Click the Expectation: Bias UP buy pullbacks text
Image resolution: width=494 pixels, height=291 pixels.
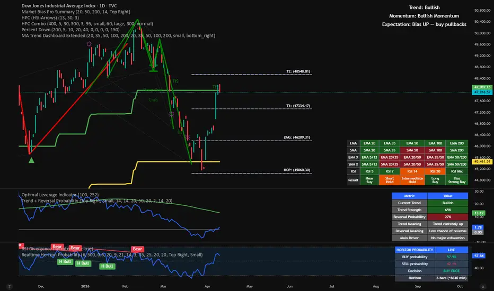point(424,24)
